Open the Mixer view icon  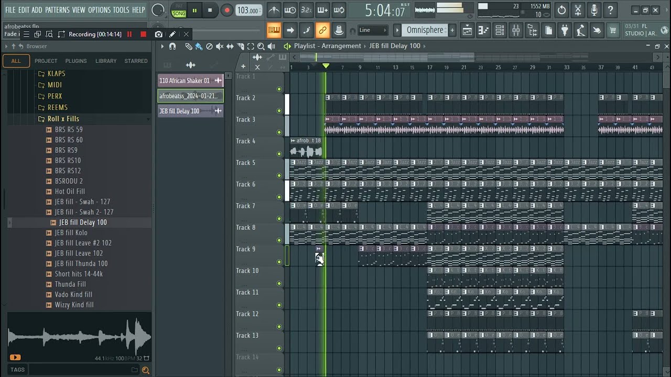coord(516,30)
